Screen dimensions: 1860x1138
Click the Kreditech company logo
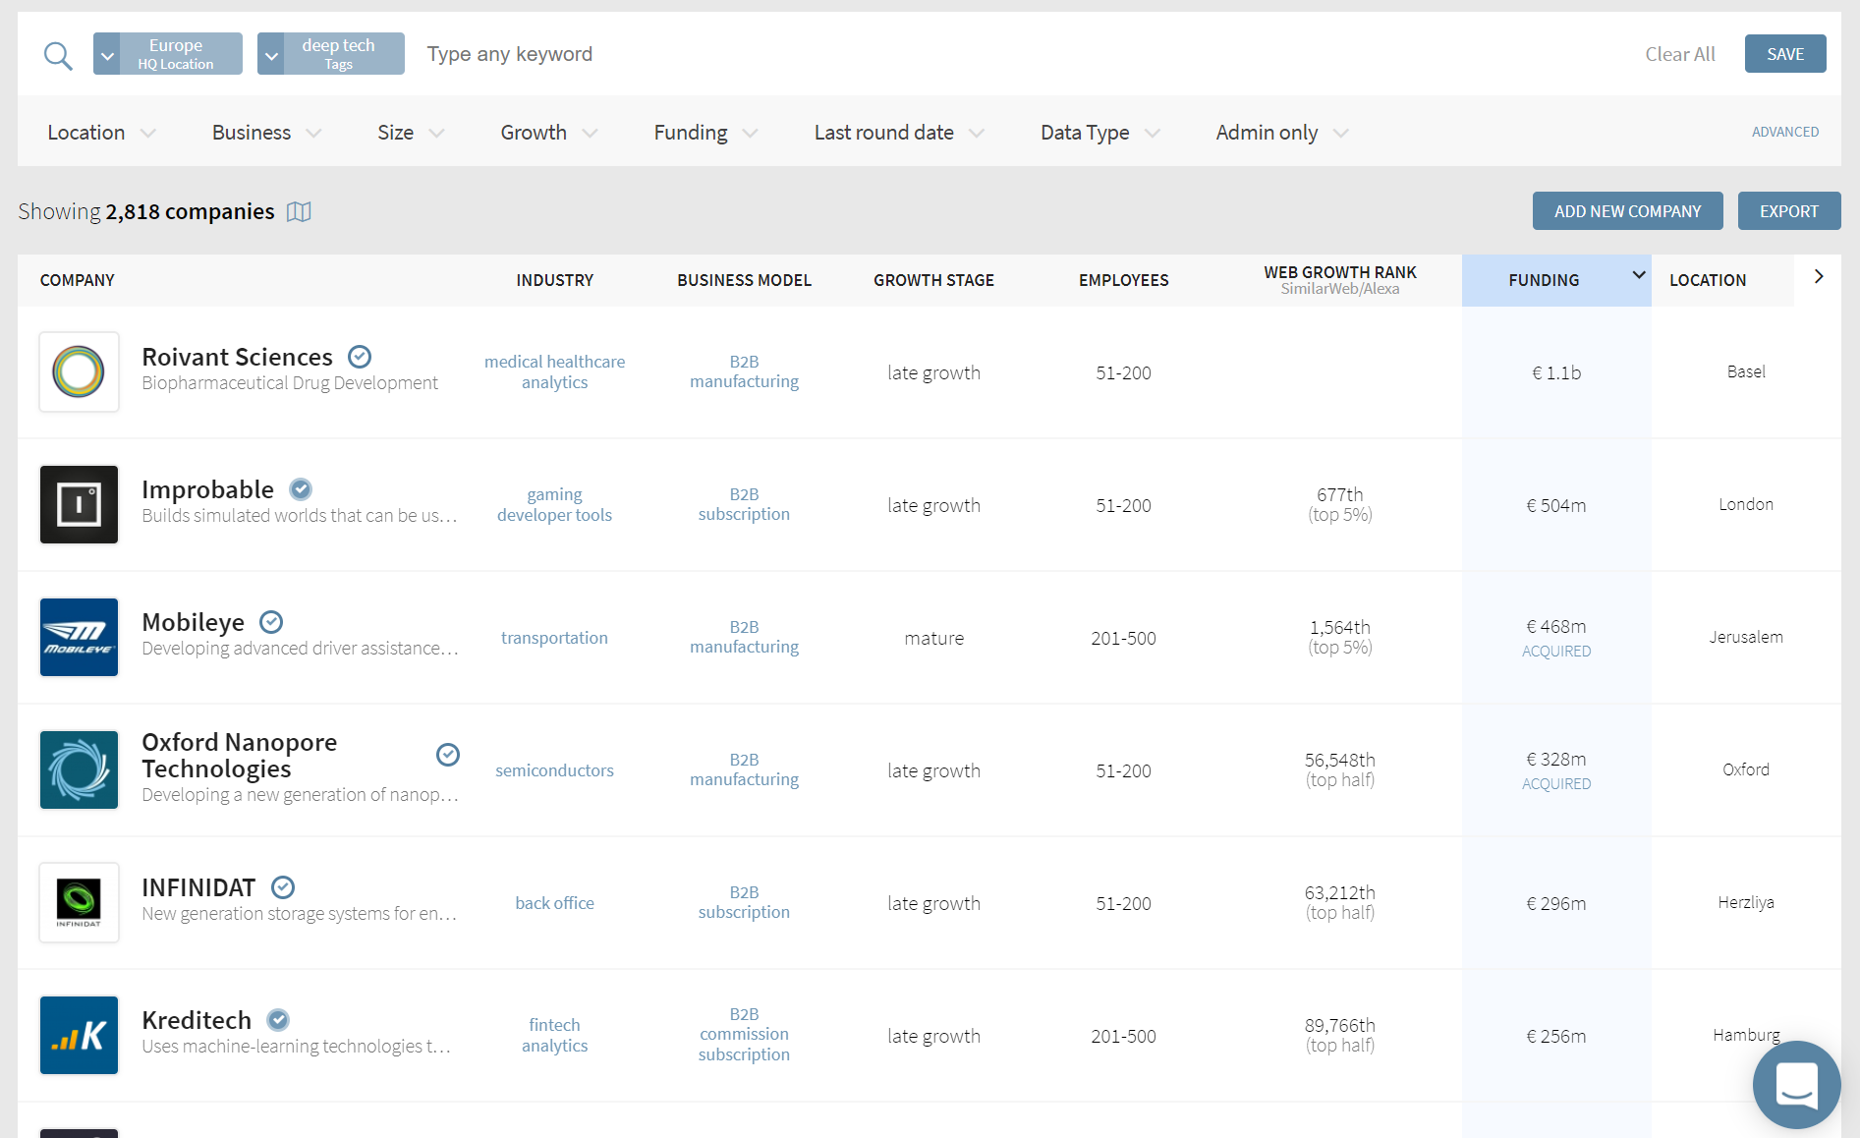click(79, 1036)
